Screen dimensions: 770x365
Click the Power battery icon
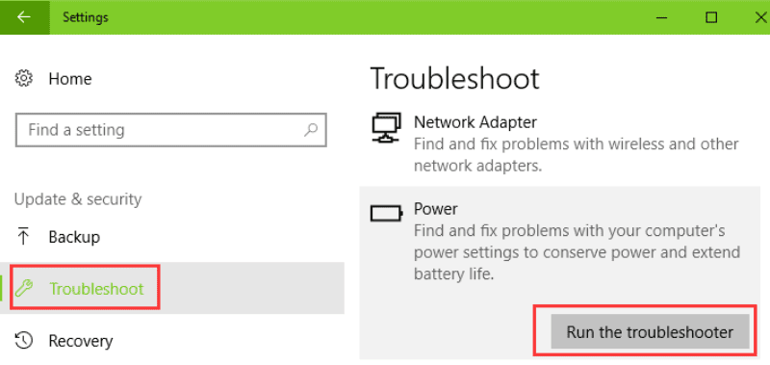coord(387,213)
